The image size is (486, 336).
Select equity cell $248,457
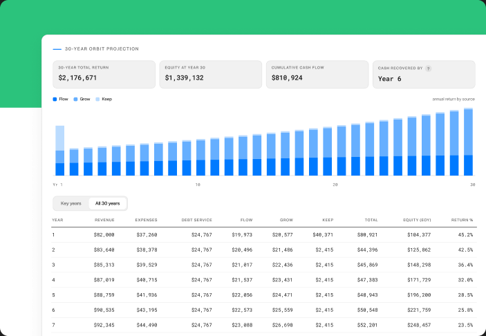(x=419, y=325)
